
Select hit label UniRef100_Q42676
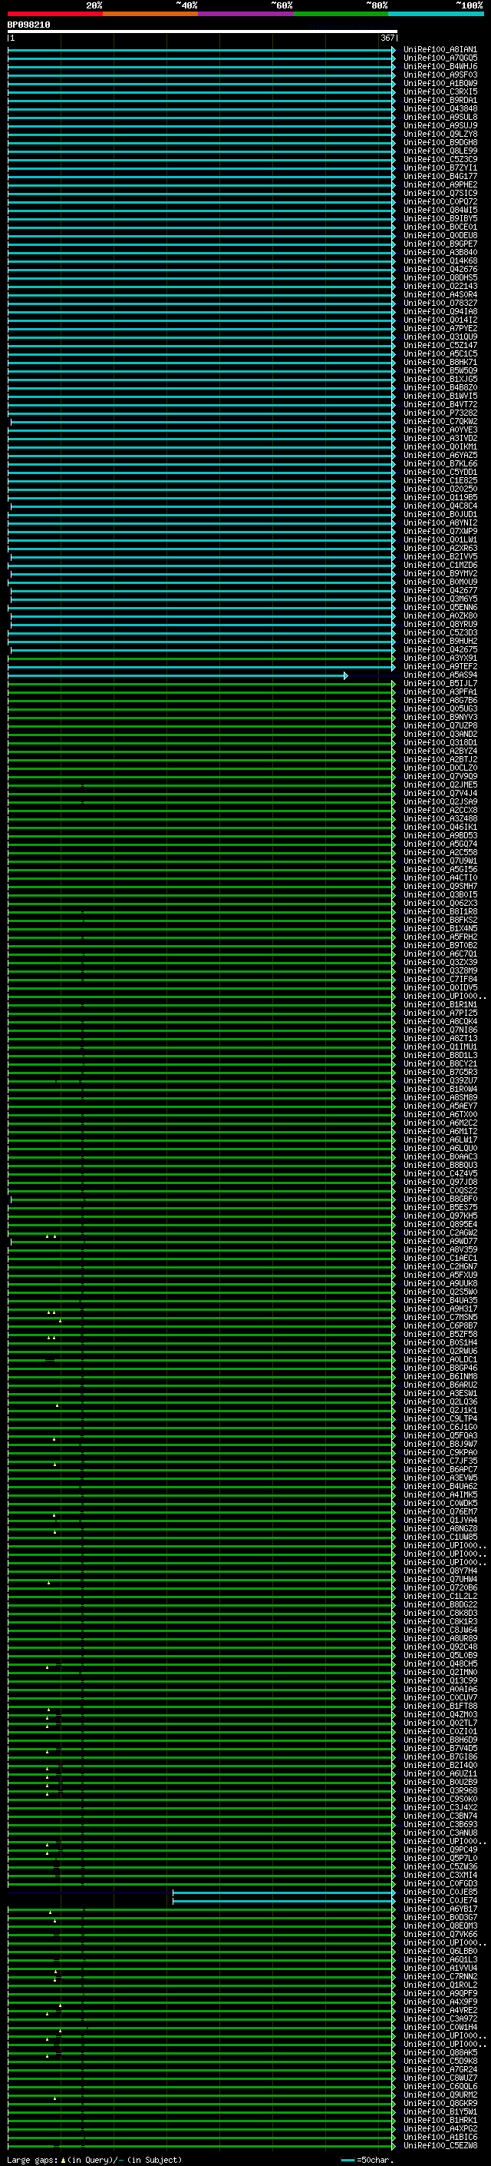(x=440, y=269)
